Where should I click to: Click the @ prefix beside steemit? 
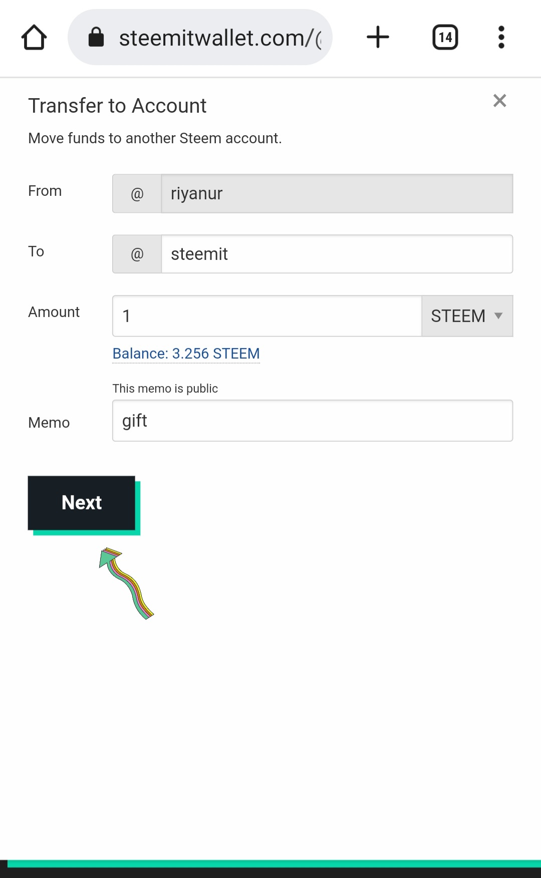137,254
